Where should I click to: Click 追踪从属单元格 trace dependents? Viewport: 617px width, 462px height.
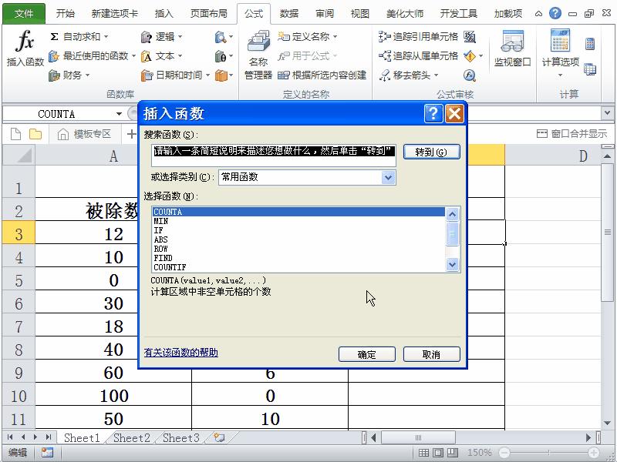(x=418, y=56)
